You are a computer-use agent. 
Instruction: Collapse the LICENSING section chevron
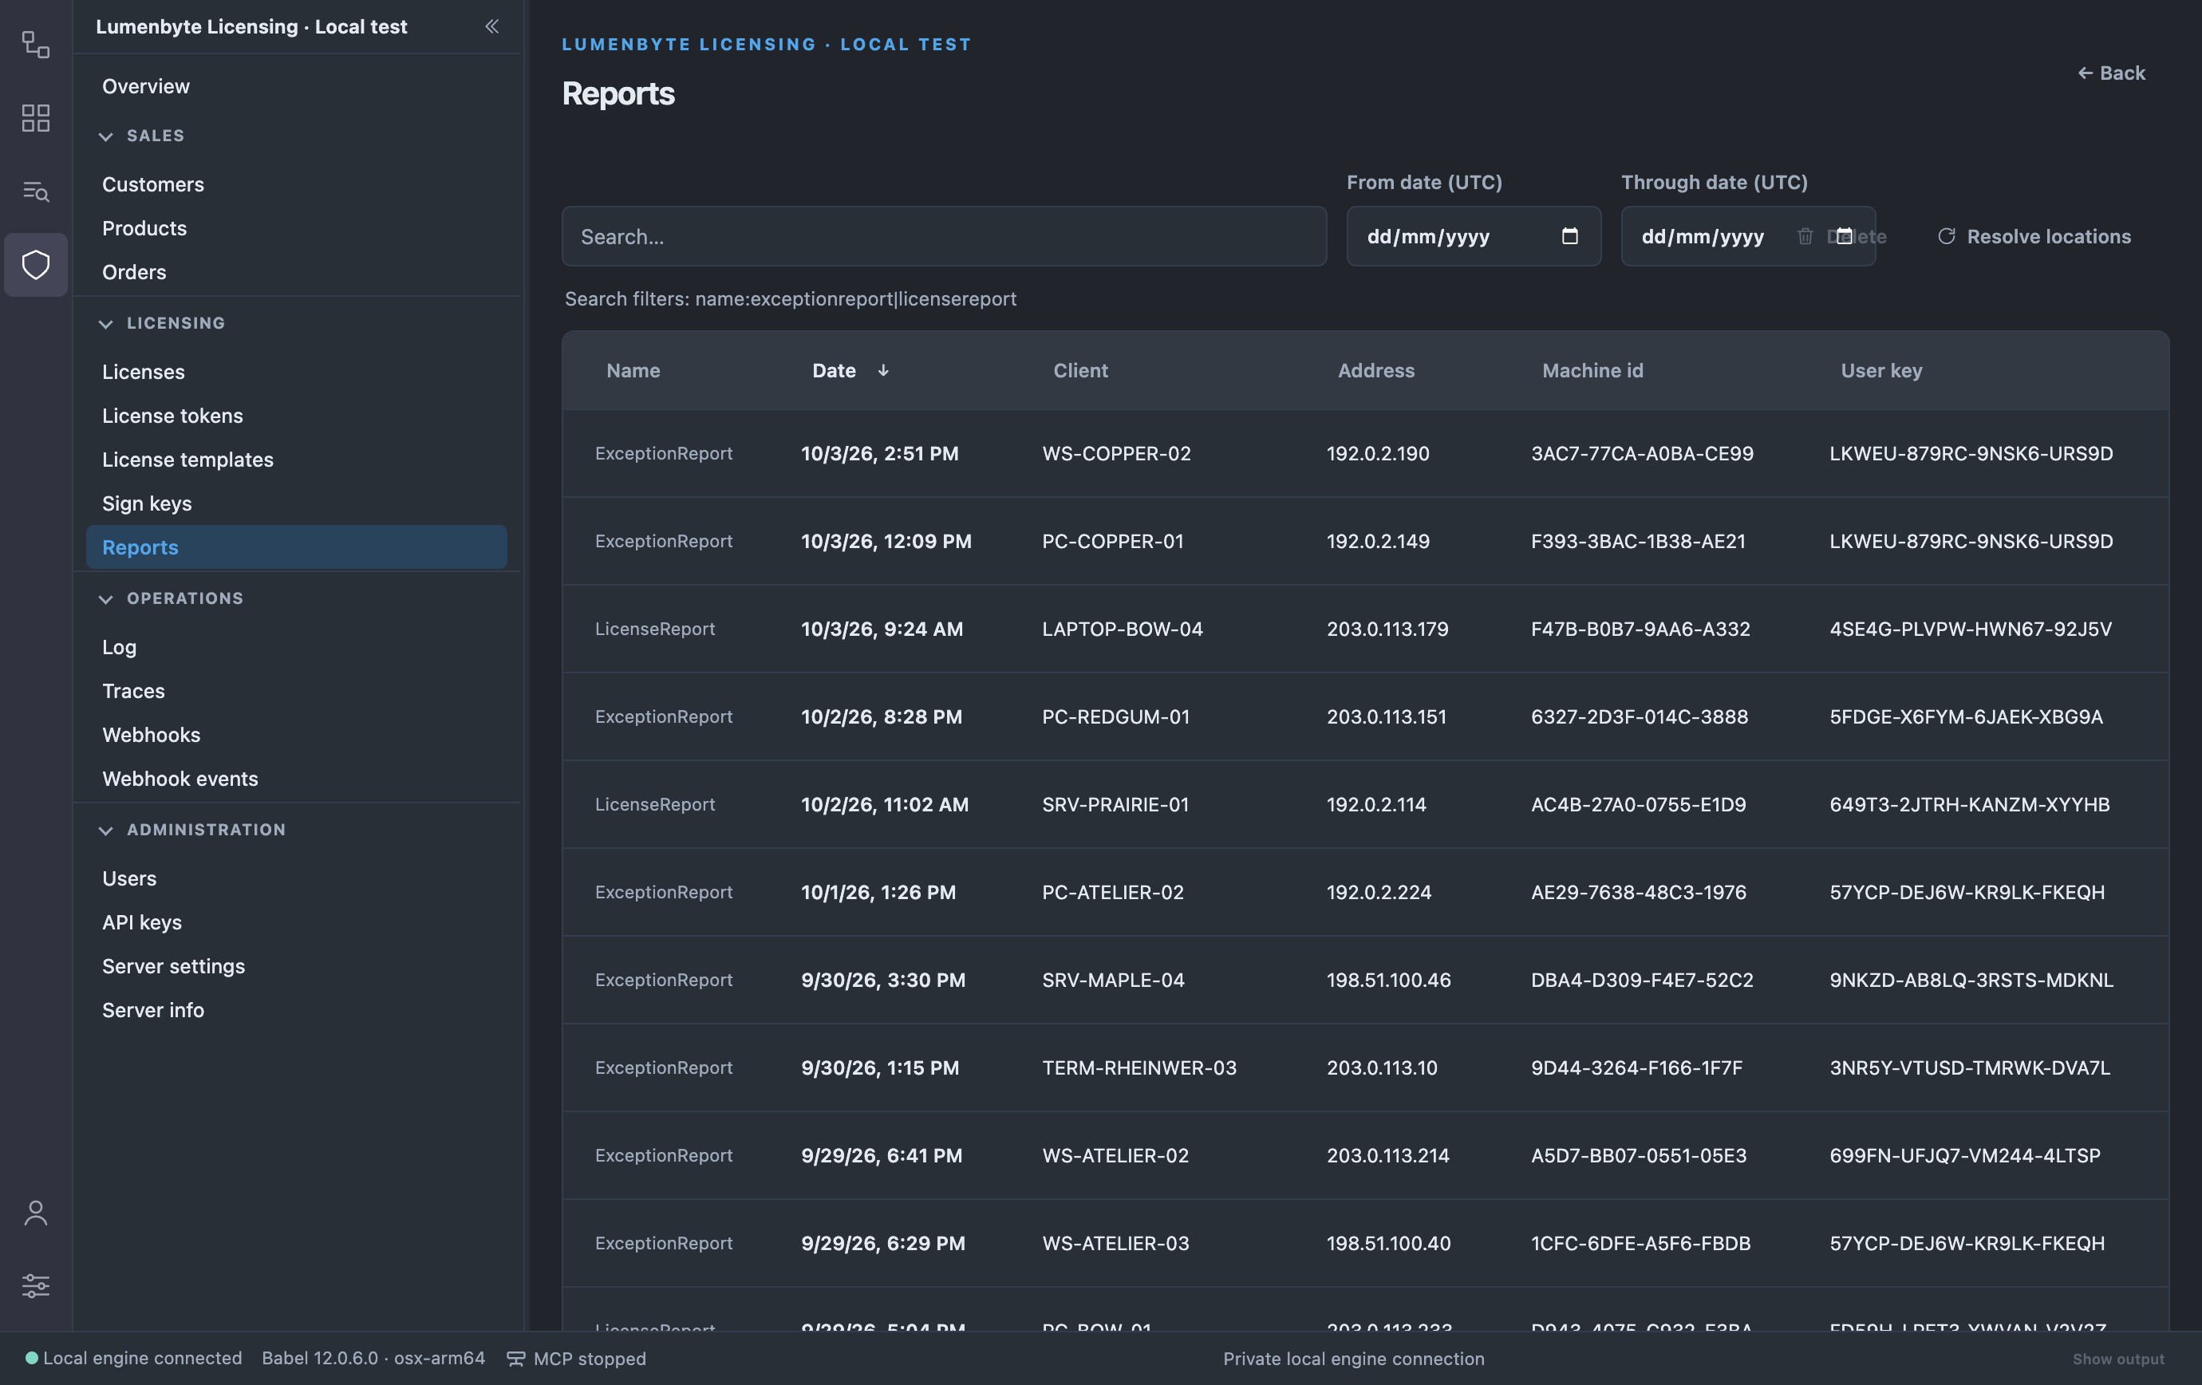[106, 324]
